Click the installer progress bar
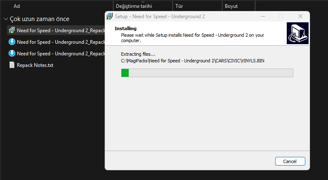Image resolution: width=328 pixels, height=180 pixels. [x=207, y=73]
